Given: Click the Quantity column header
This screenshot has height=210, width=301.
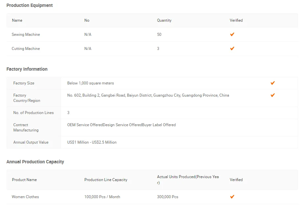Looking at the screenshot, I should pos(164,20).
